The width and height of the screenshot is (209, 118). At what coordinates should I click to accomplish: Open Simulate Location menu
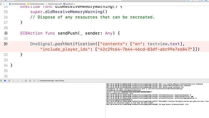pos(34,81)
